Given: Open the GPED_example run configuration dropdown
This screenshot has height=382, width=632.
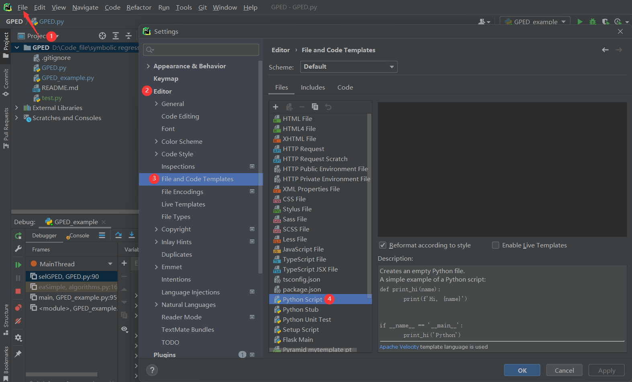Looking at the screenshot, I should pos(535,22).
